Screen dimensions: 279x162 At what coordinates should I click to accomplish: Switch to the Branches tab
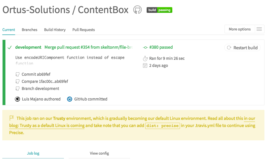[x=29, y=30]
